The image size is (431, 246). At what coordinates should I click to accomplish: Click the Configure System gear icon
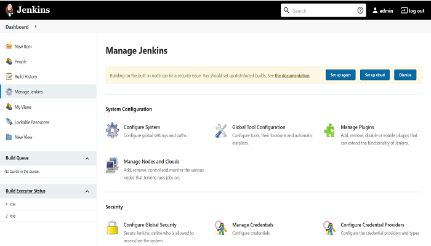pyautogui.click(x=113, y=130)
